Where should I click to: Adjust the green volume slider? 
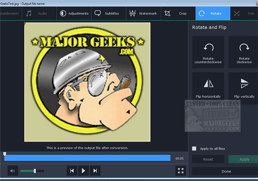coord(32,171)
